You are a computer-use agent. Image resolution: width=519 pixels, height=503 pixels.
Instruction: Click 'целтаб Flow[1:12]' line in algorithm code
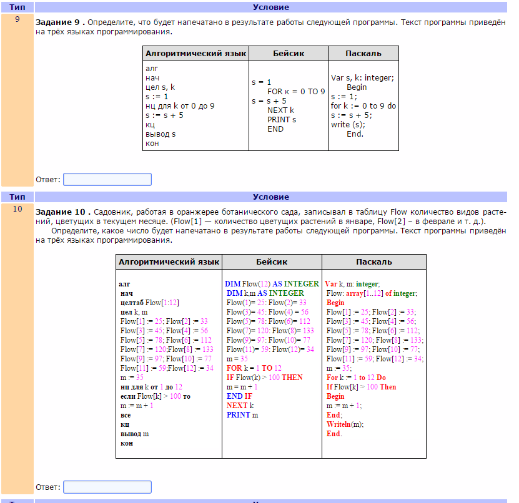(x=150, y=303)
